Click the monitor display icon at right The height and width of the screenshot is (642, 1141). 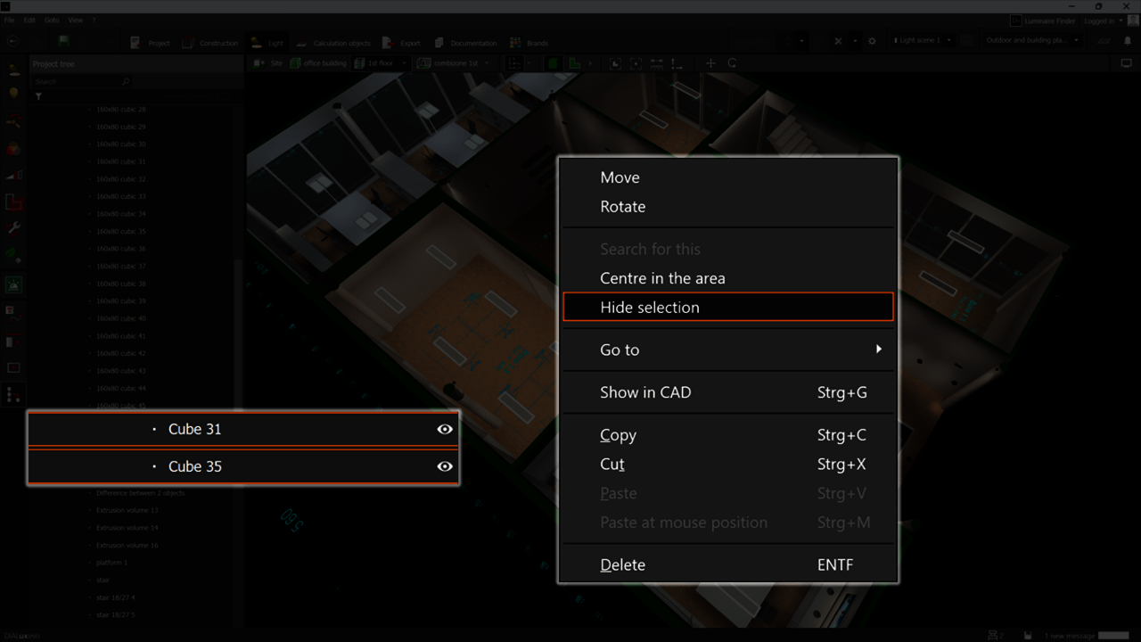[1126, 63]
